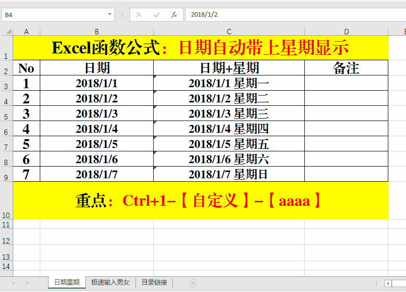Open the Insert Function fx dialog
The image size is (406, 292).
coord(174,15)
